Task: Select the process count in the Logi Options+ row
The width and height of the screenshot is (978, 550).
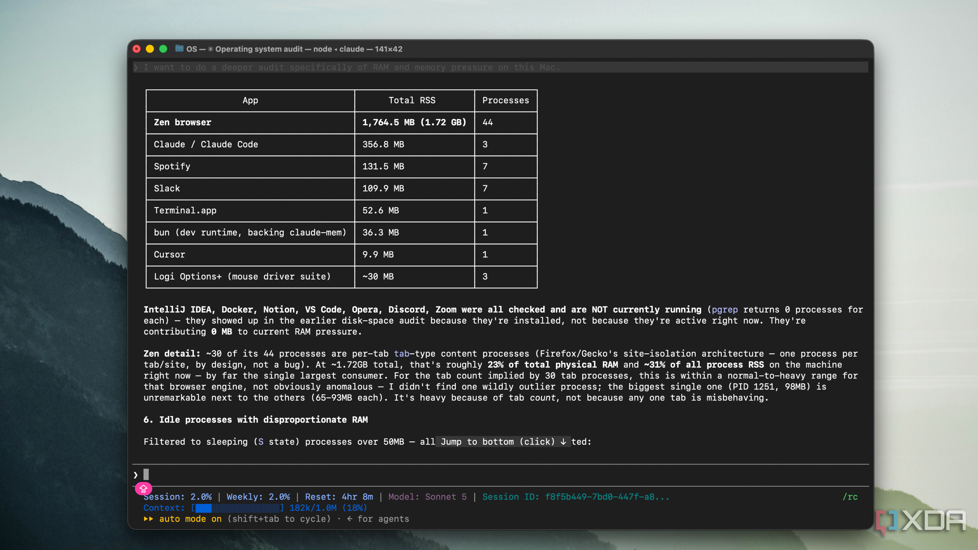Action: coord(506,277)
